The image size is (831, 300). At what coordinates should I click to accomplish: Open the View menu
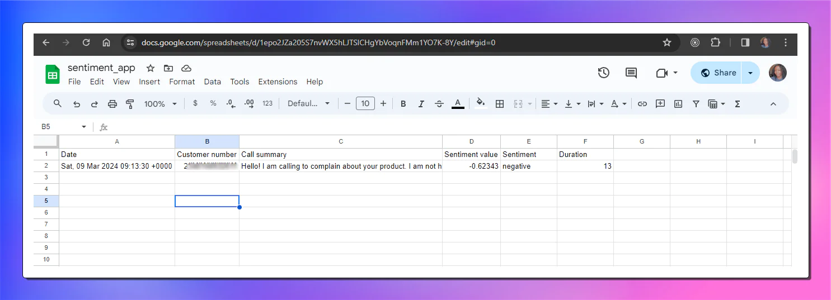click(x=121, y=82)
